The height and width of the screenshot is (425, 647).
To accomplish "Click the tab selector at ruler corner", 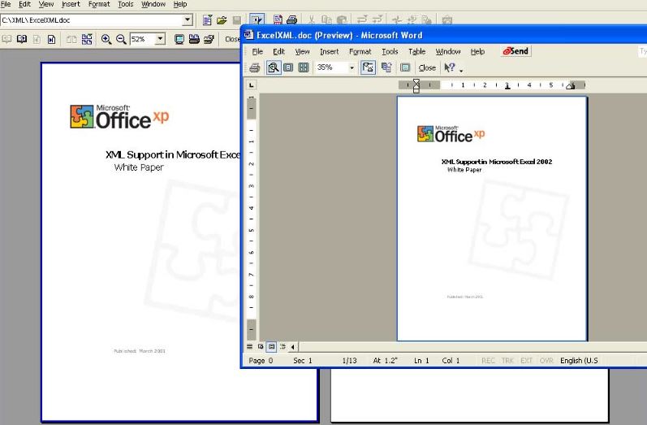I will (x=252, y=85).
